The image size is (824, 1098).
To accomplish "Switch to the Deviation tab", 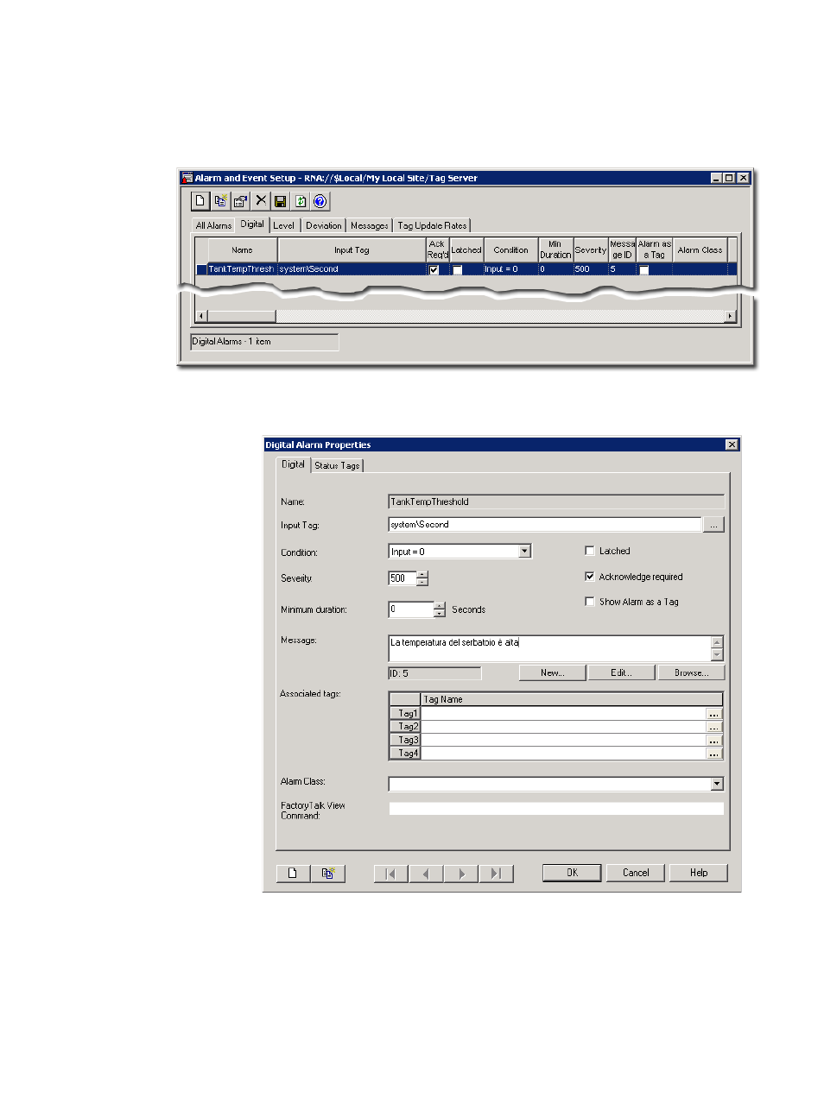I will (324, 225).
